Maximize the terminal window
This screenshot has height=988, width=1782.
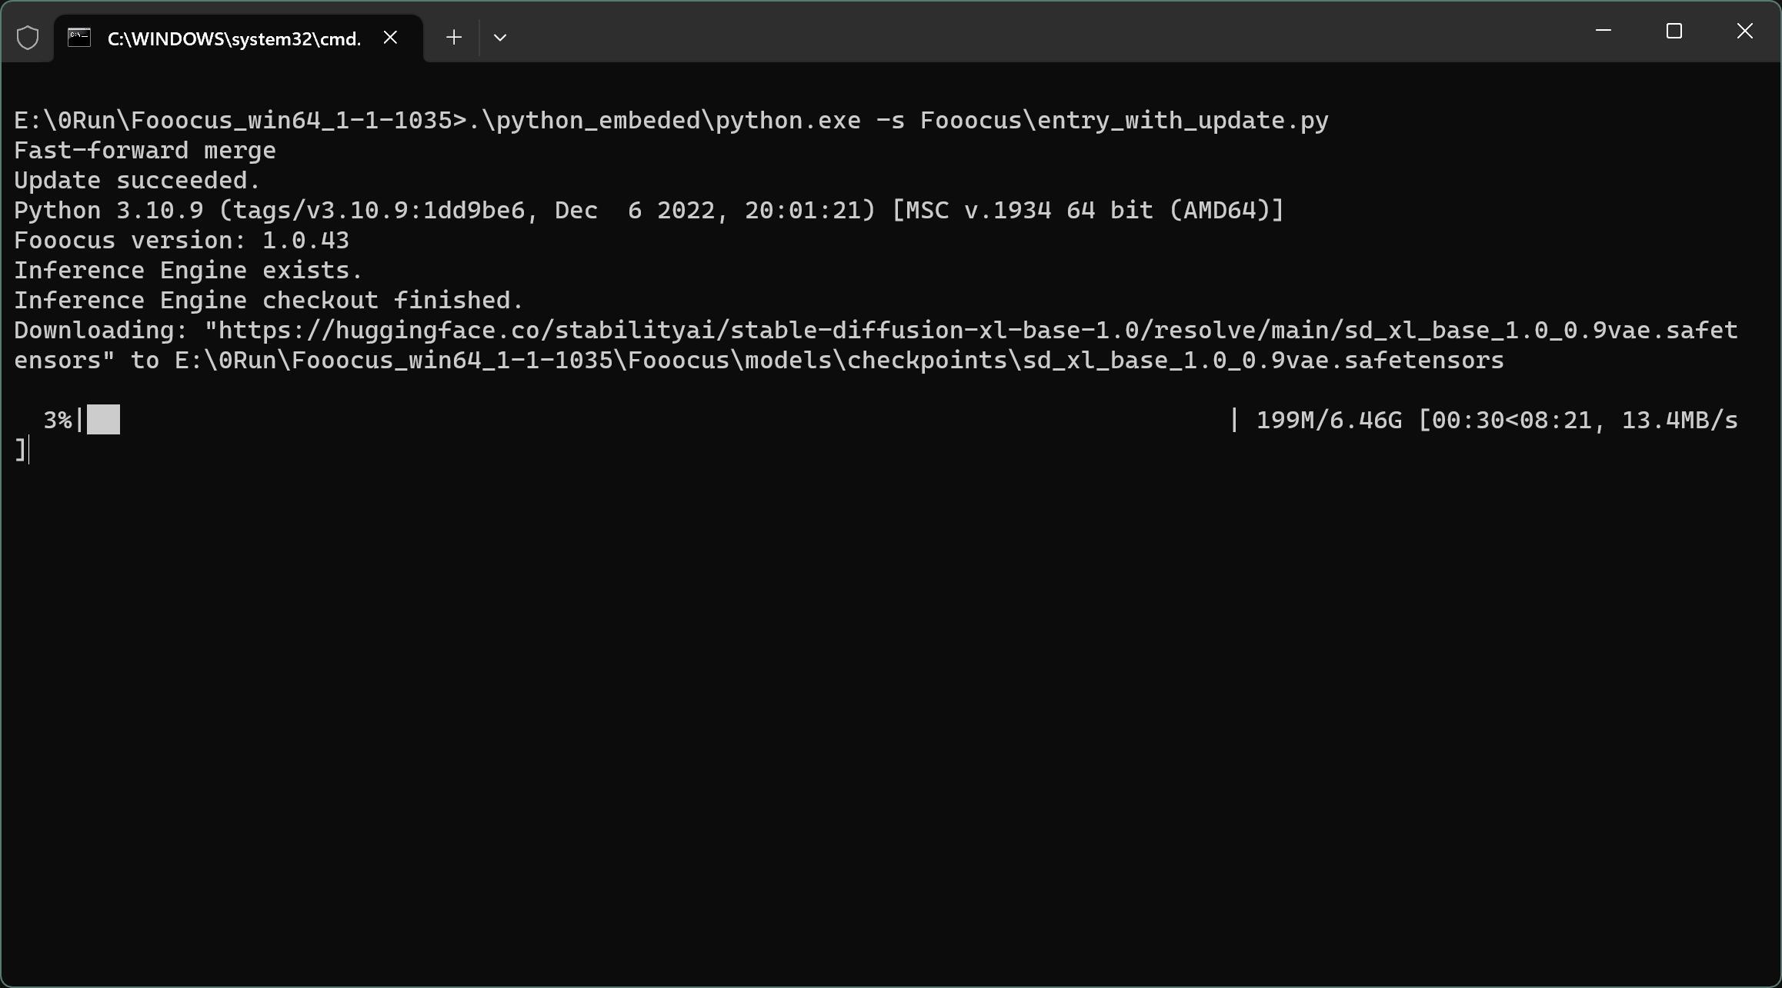click(1674, 31)
